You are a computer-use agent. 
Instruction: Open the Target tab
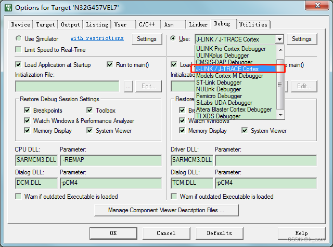45,24
